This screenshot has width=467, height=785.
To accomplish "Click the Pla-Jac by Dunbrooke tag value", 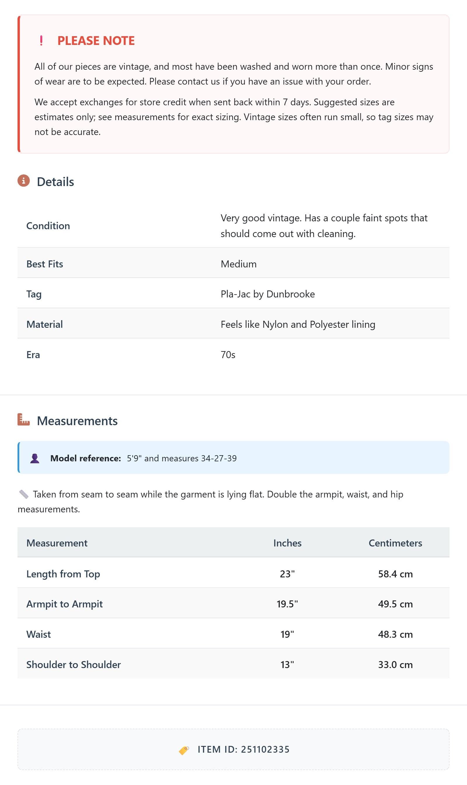I will [268, 294].
